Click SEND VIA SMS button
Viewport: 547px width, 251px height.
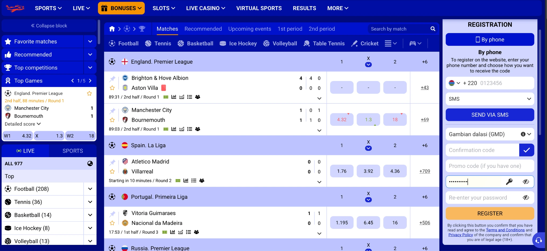(x=490, y=115)
